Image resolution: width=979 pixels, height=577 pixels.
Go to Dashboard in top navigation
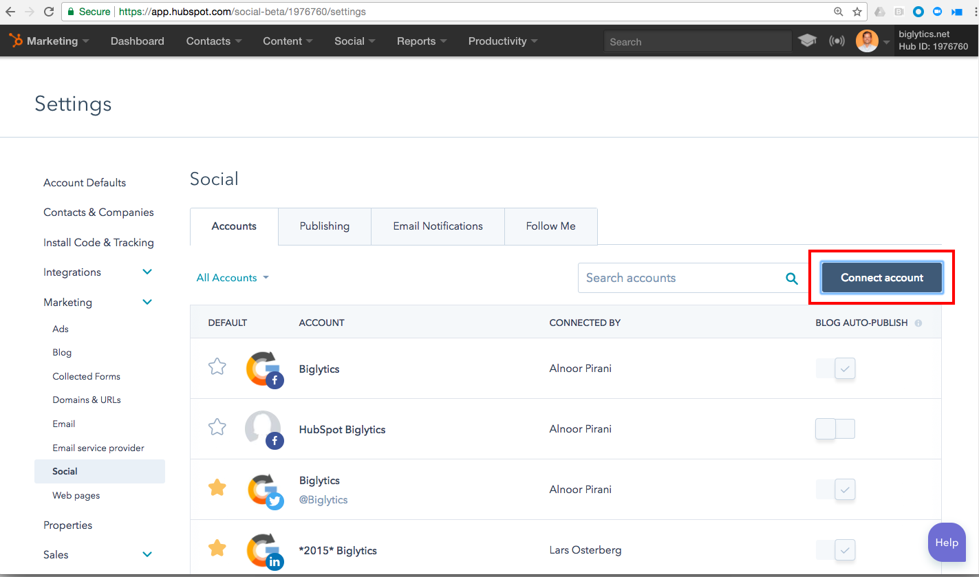pyautogui.click(x=138, y=41)
